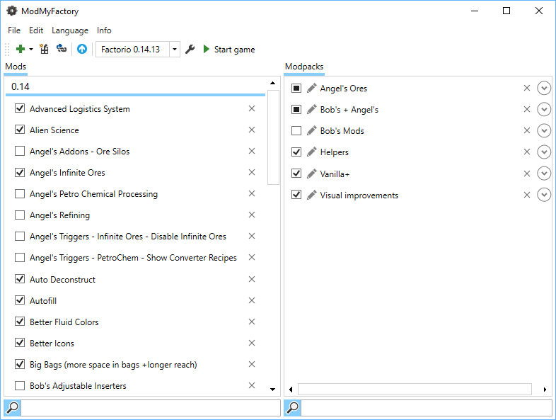Delete the Helpers modpack with its X
Viewport: 556px width, 420px height.
(x=527, y=152)
